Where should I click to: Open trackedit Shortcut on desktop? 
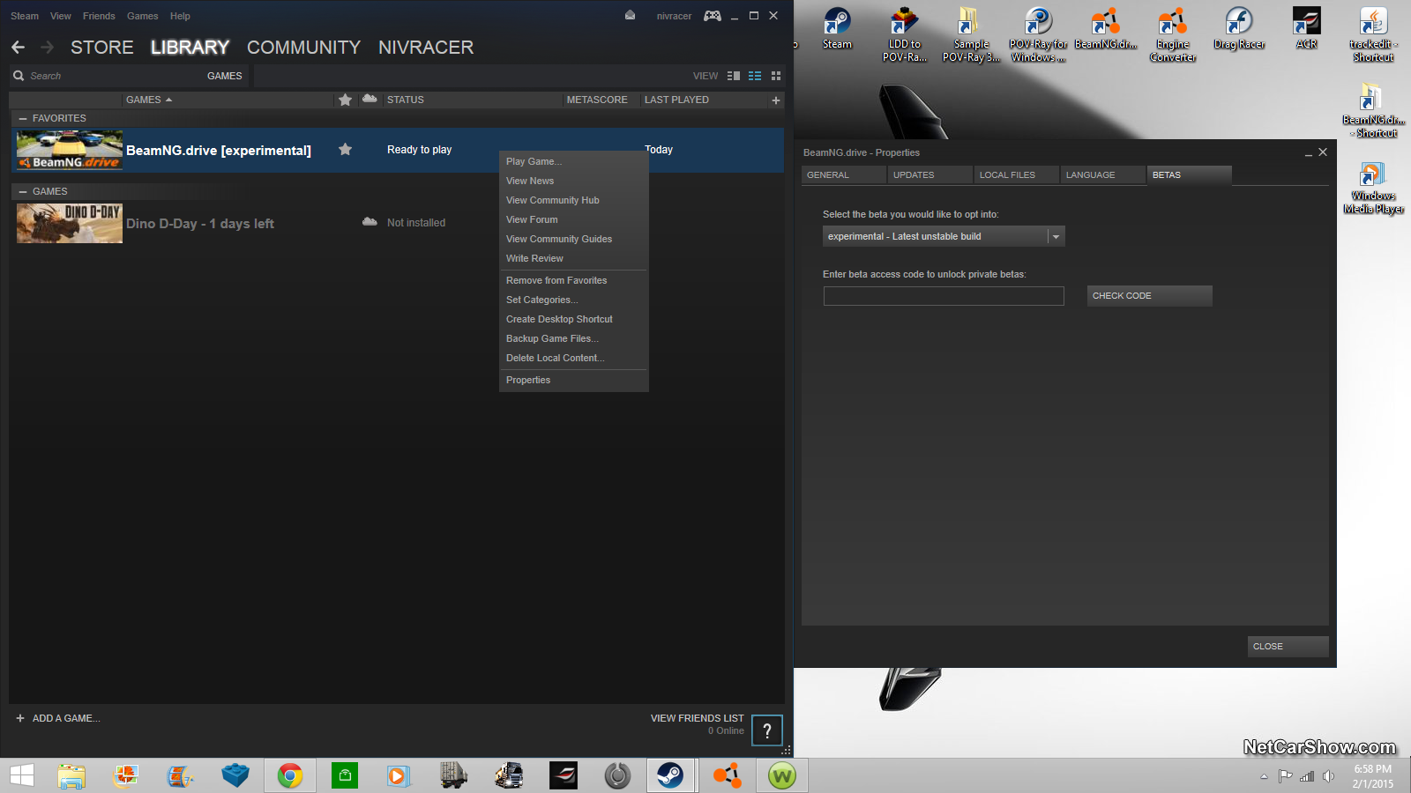1373,35
